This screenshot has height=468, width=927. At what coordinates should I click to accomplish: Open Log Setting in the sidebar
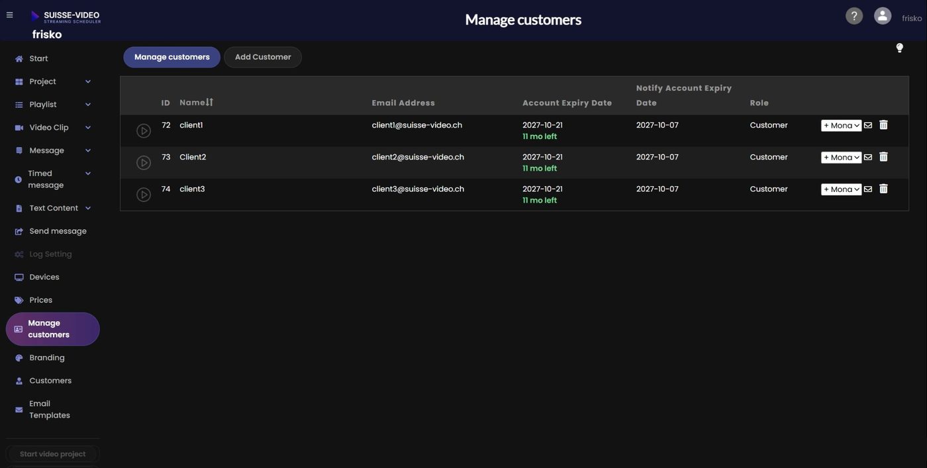pos(50,254)
